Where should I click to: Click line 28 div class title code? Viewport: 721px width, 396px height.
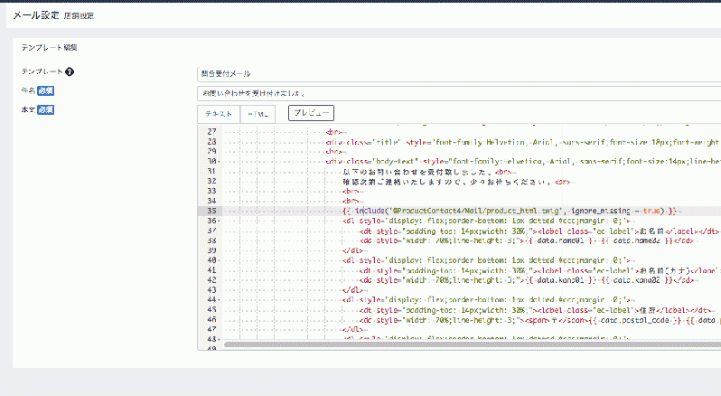tap(523, 142)
